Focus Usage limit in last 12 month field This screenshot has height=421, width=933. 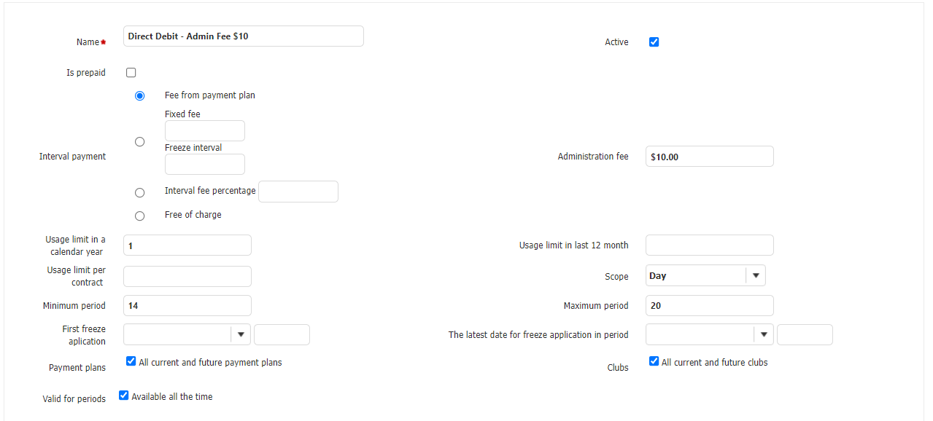coord(709,245)
